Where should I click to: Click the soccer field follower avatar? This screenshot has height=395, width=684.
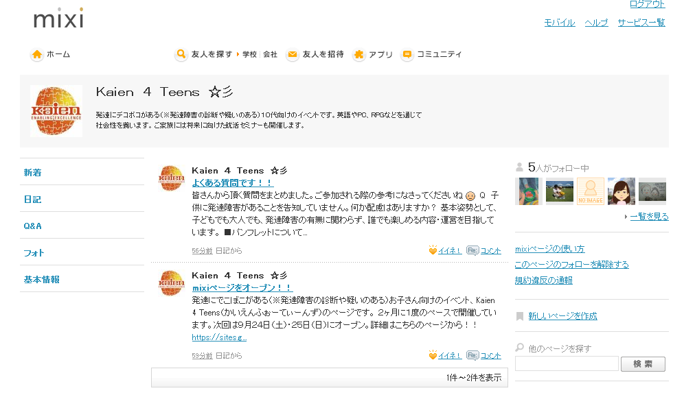(x=560, y=191)
